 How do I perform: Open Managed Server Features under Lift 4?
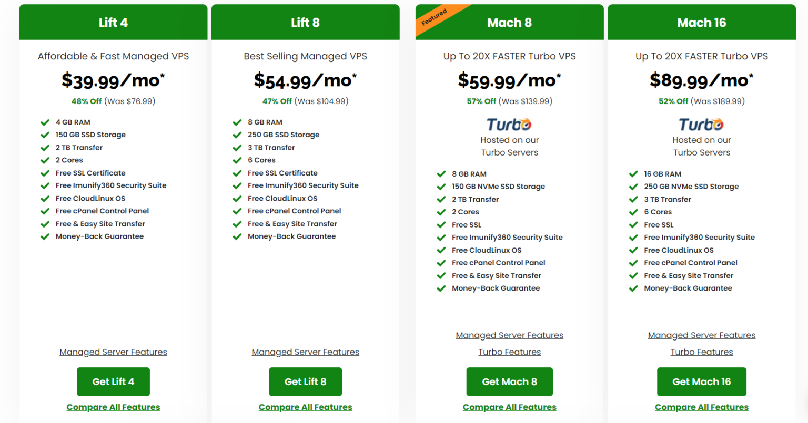113,352
